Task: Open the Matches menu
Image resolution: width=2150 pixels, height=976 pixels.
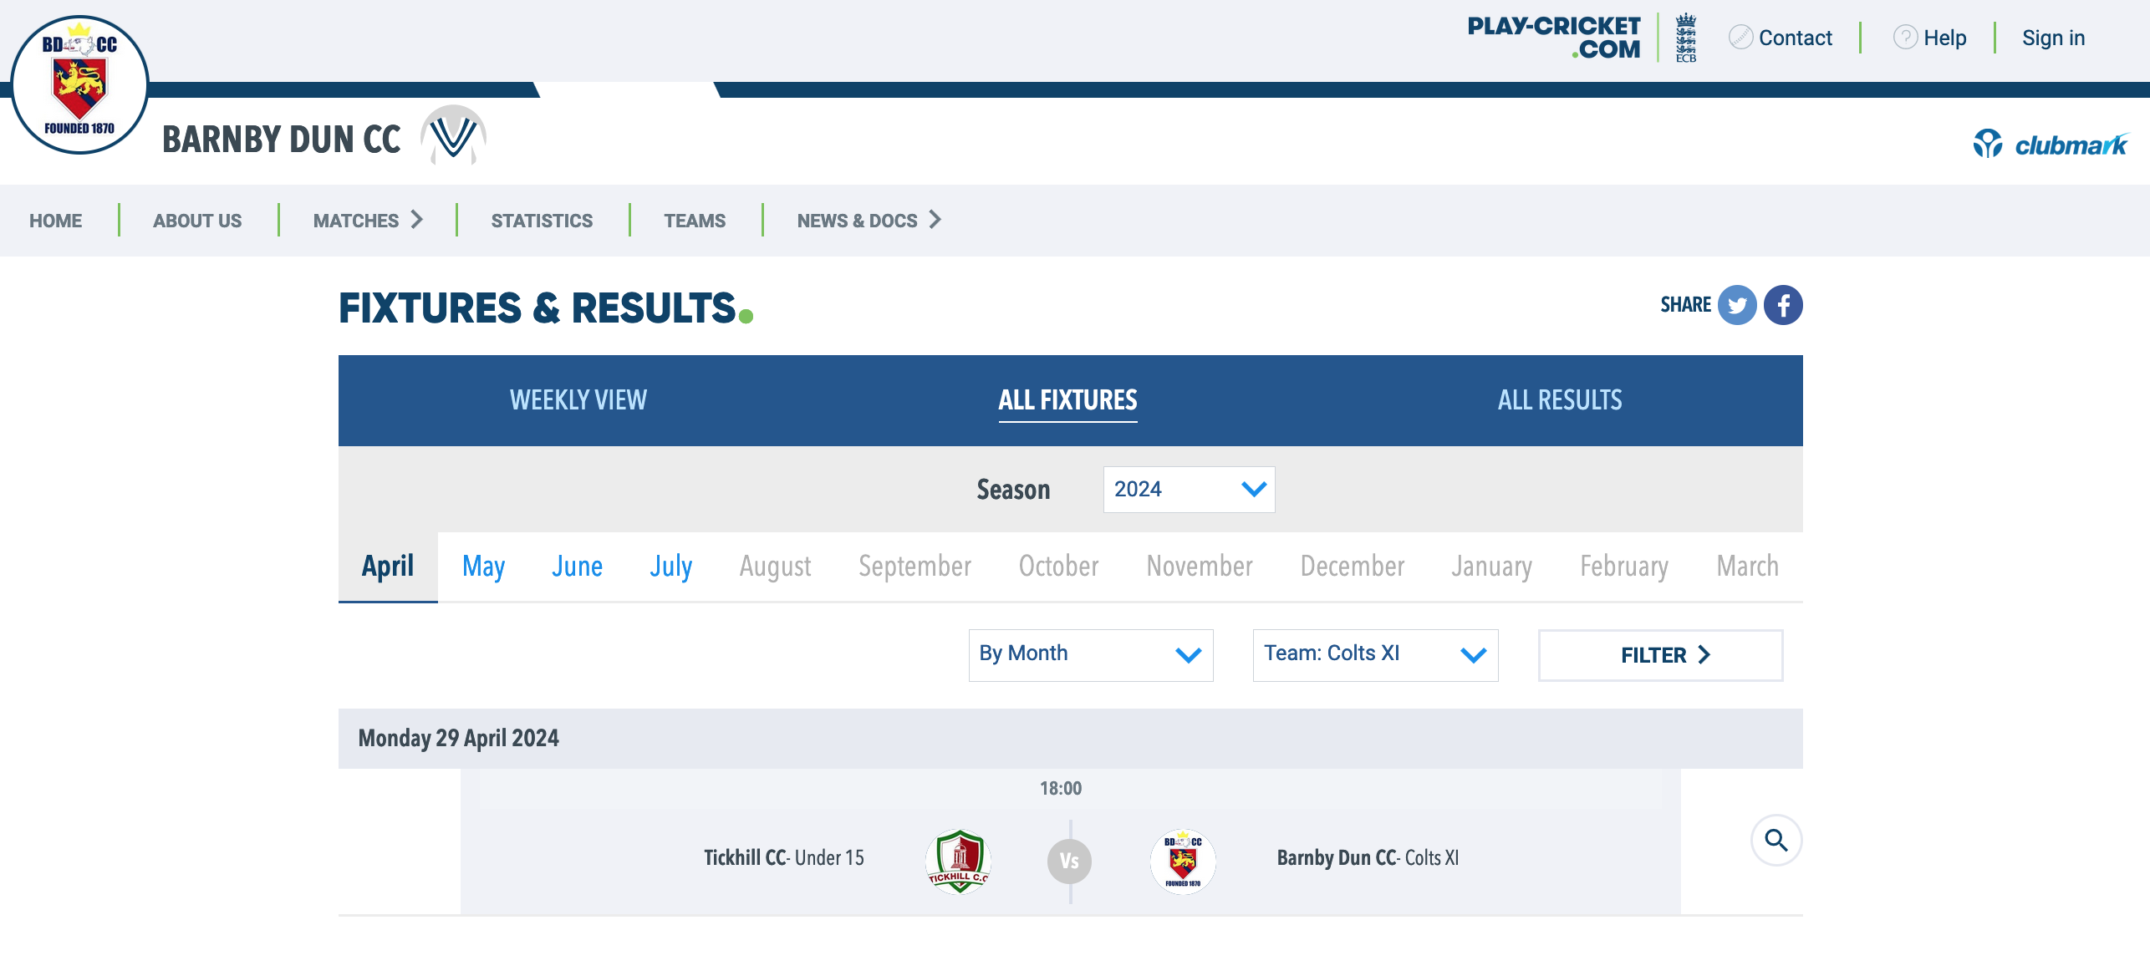Action: click(x=368, y=221)
